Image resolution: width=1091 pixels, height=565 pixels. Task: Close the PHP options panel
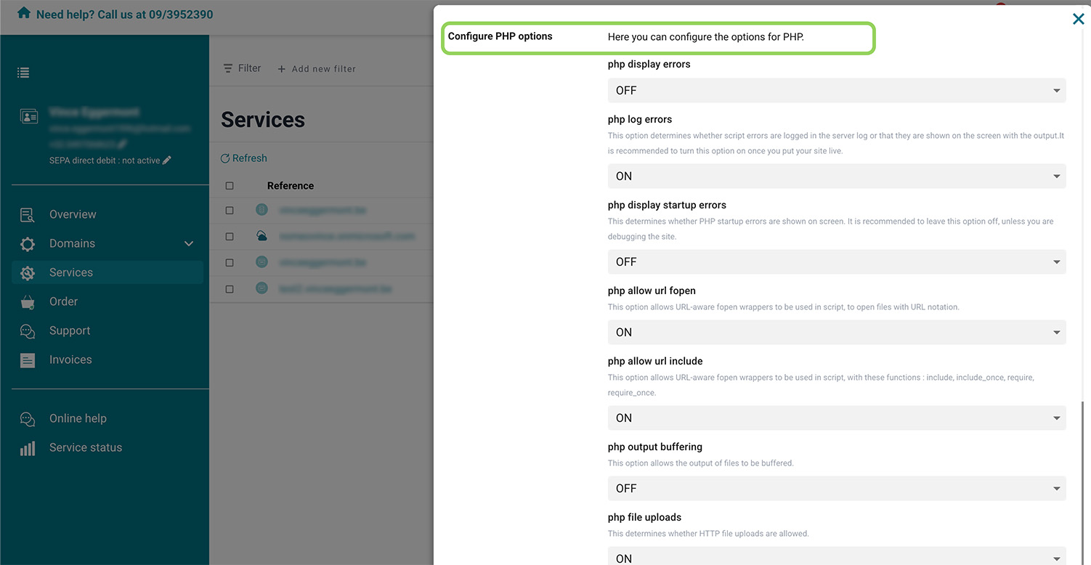pyautogui.click(x=1078, y=19)
